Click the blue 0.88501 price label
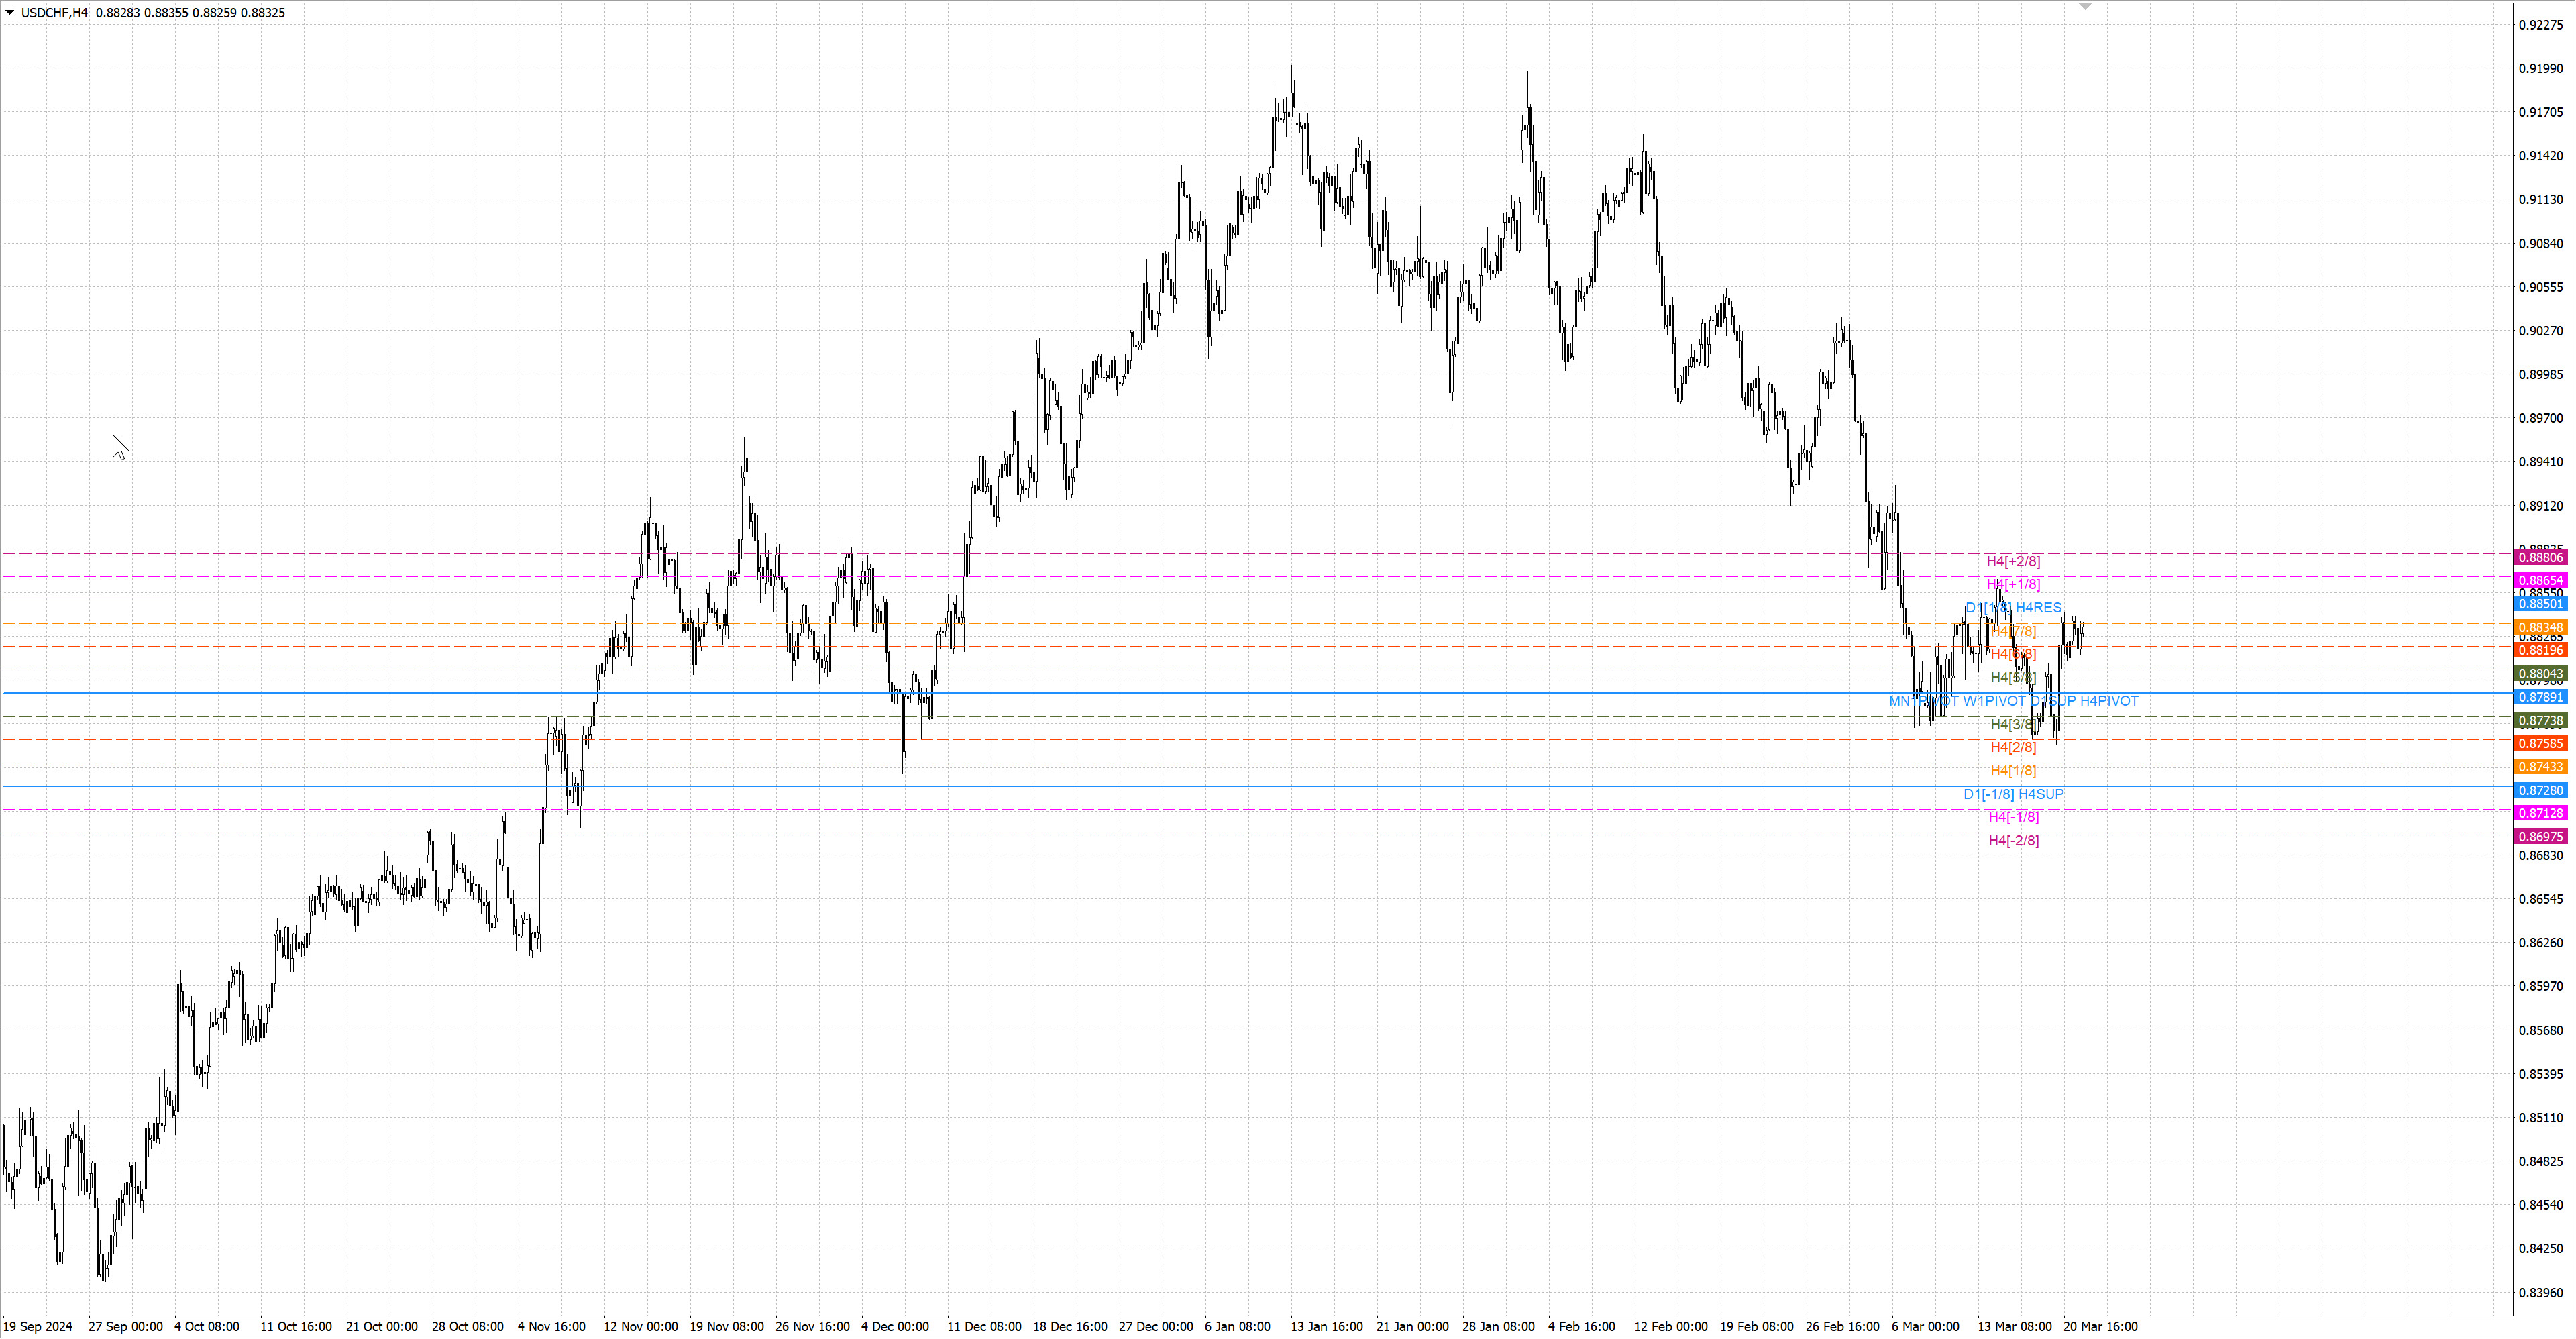The width and height of the screenshot is (2576, 1339). click(2540, 604)
